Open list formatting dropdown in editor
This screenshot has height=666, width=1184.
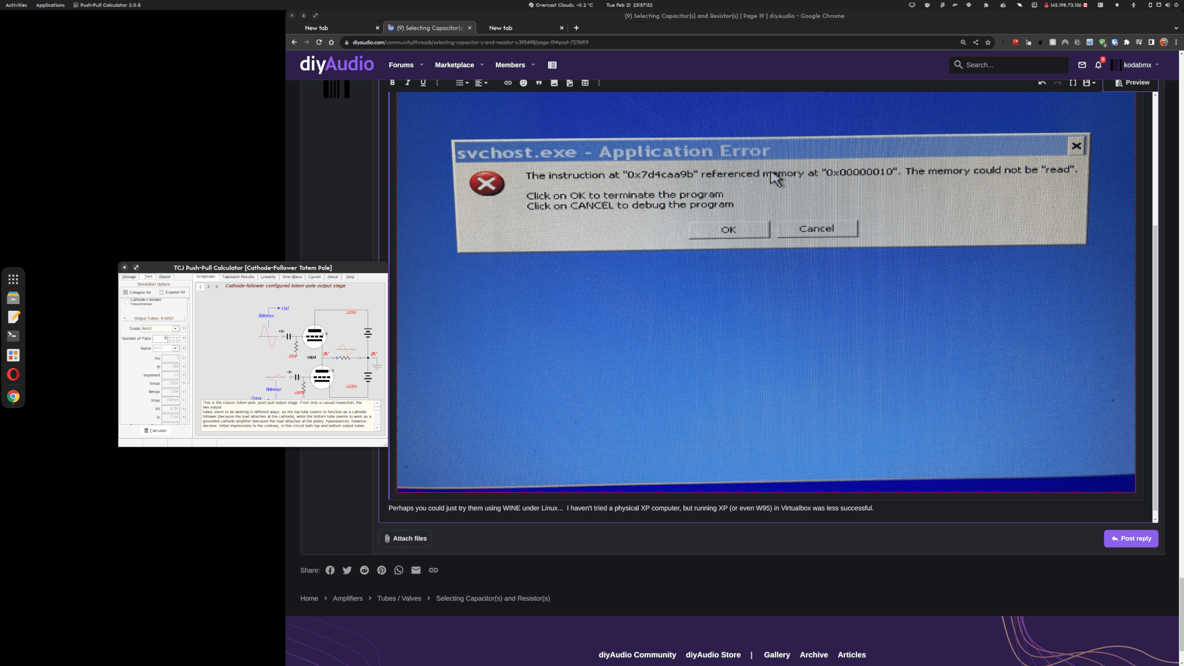coord(462,83)
